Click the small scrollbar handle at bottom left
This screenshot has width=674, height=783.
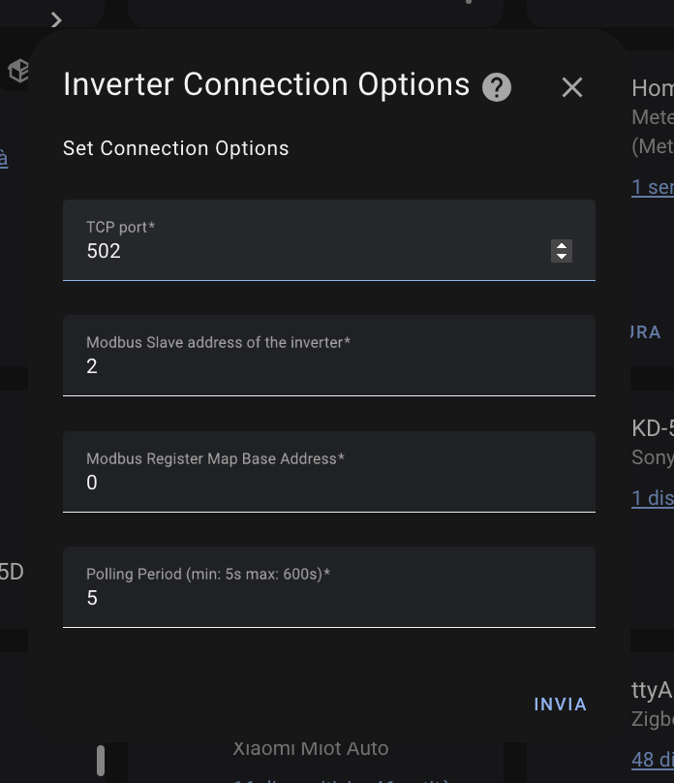[x=101, y=760]
